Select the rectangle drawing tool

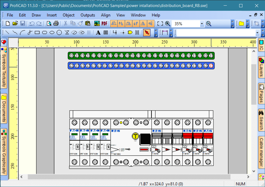37,33
